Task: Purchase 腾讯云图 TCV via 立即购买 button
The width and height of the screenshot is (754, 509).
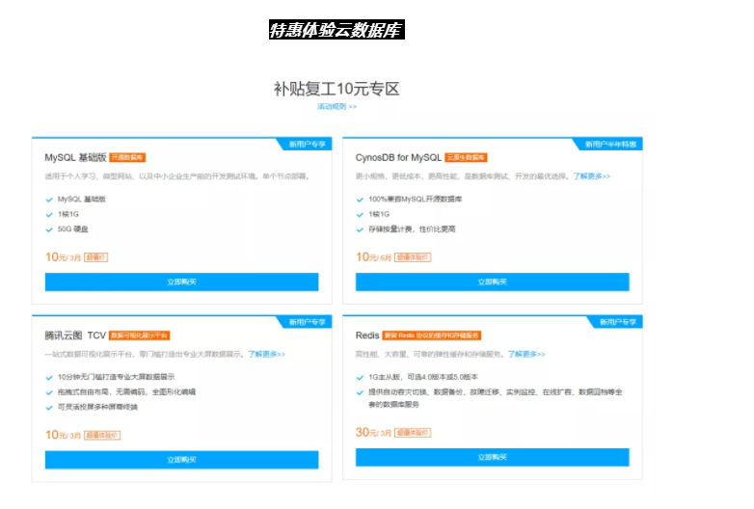Action: click(182, 460)
